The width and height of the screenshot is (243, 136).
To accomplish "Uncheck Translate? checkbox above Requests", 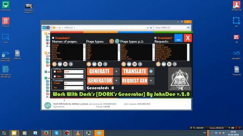I will point(155,38).
